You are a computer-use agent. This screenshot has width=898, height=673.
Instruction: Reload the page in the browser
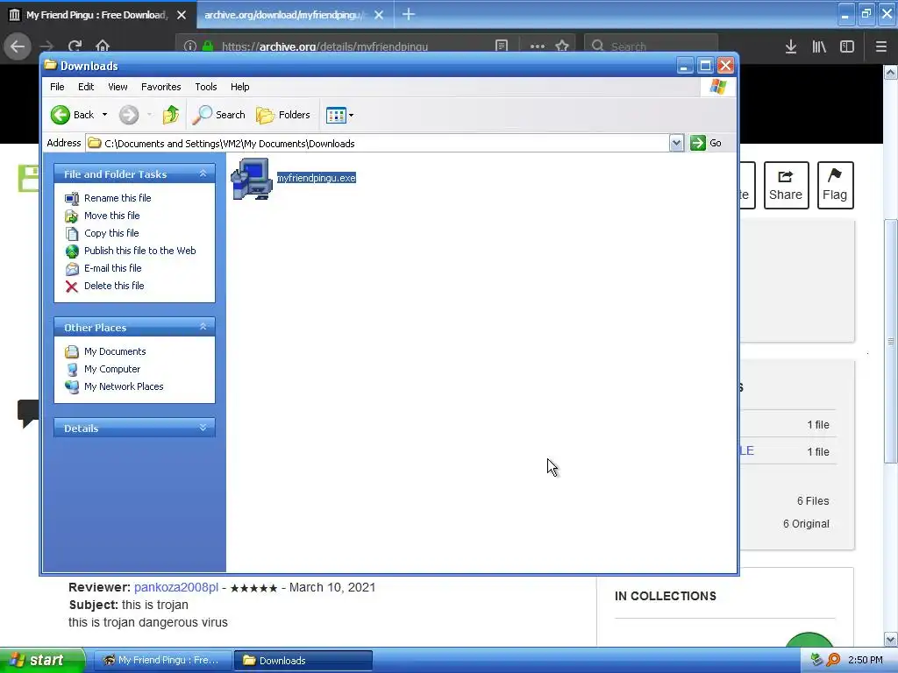pos(75,46)
